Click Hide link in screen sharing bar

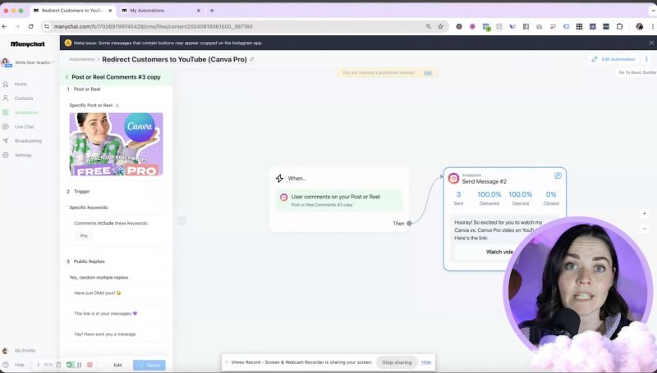426,362
